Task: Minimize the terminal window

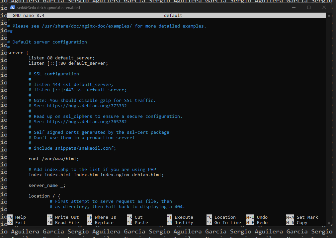Action: point(293,7)
